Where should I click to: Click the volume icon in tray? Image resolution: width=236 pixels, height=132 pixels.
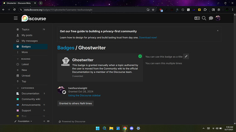point(217,128)
